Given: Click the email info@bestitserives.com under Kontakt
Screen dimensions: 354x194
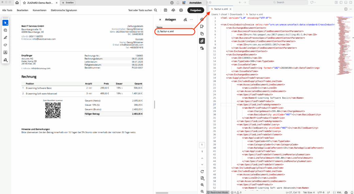Looking at the screenshot, I should pos(132,45).
